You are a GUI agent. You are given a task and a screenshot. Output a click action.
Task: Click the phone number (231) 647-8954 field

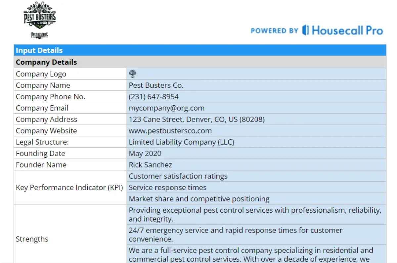[x=154, y=97]
